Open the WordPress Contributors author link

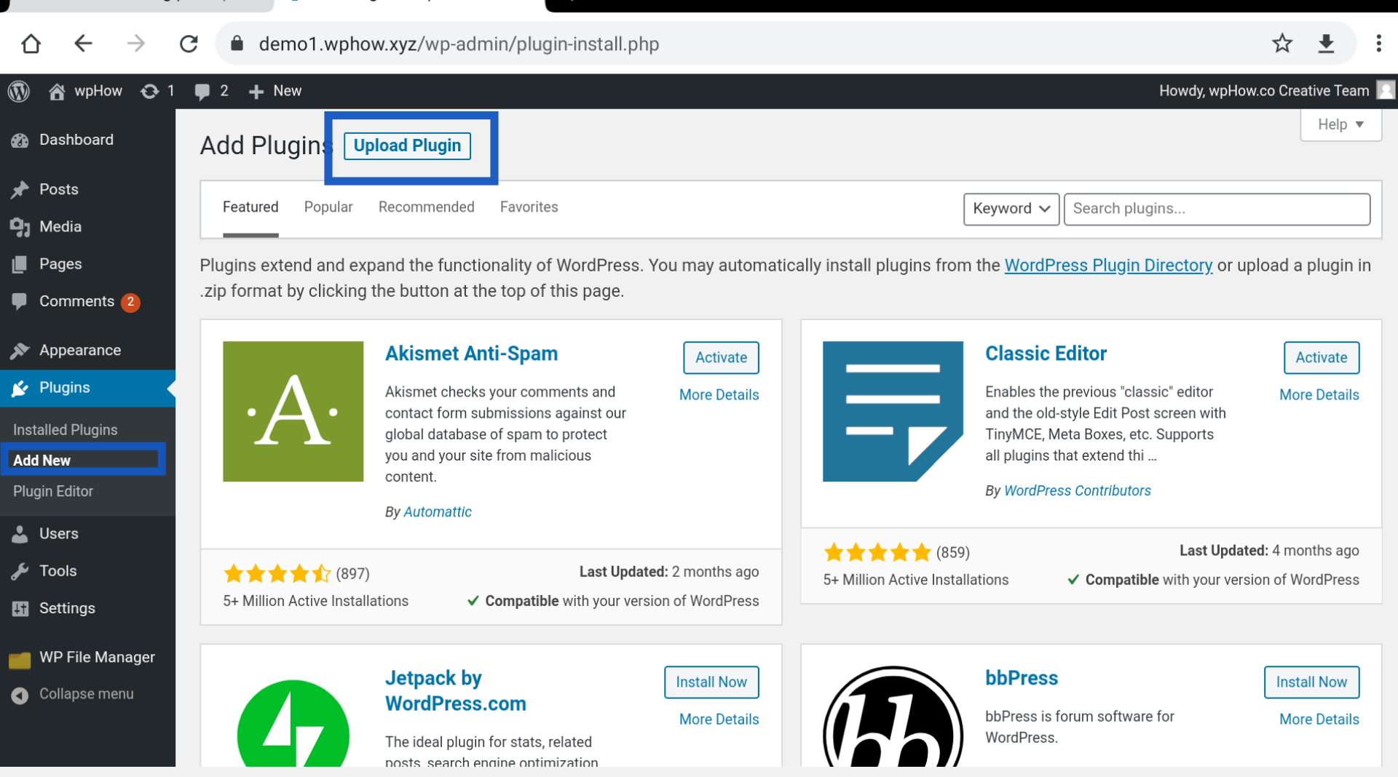click(1078, 490)
